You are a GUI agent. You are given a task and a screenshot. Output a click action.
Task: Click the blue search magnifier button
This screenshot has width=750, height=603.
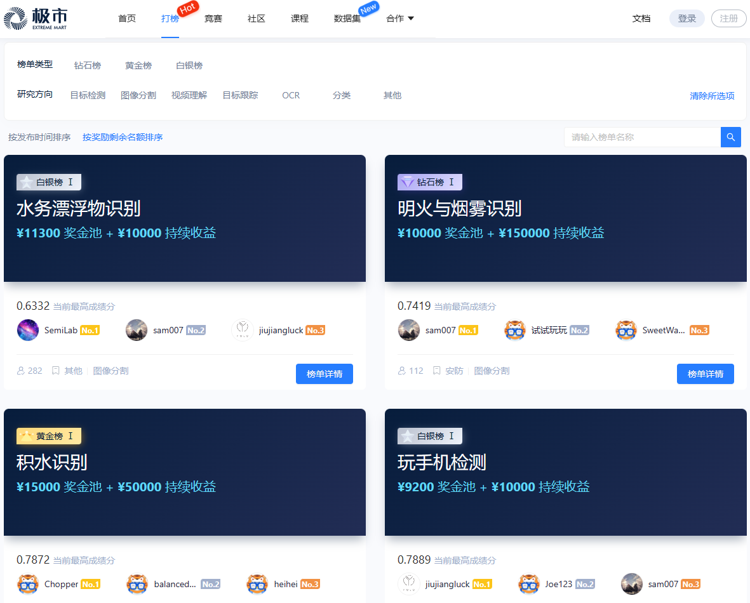coord(730,137)
